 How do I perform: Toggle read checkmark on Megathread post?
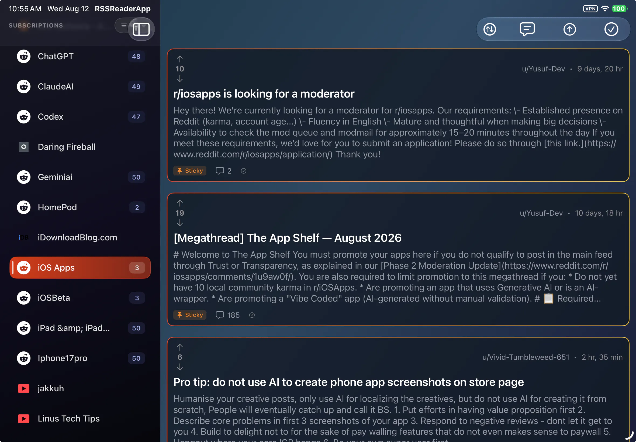(252, 315)
